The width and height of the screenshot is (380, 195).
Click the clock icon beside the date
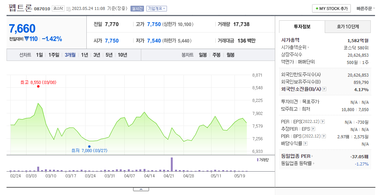click(69, 9)
